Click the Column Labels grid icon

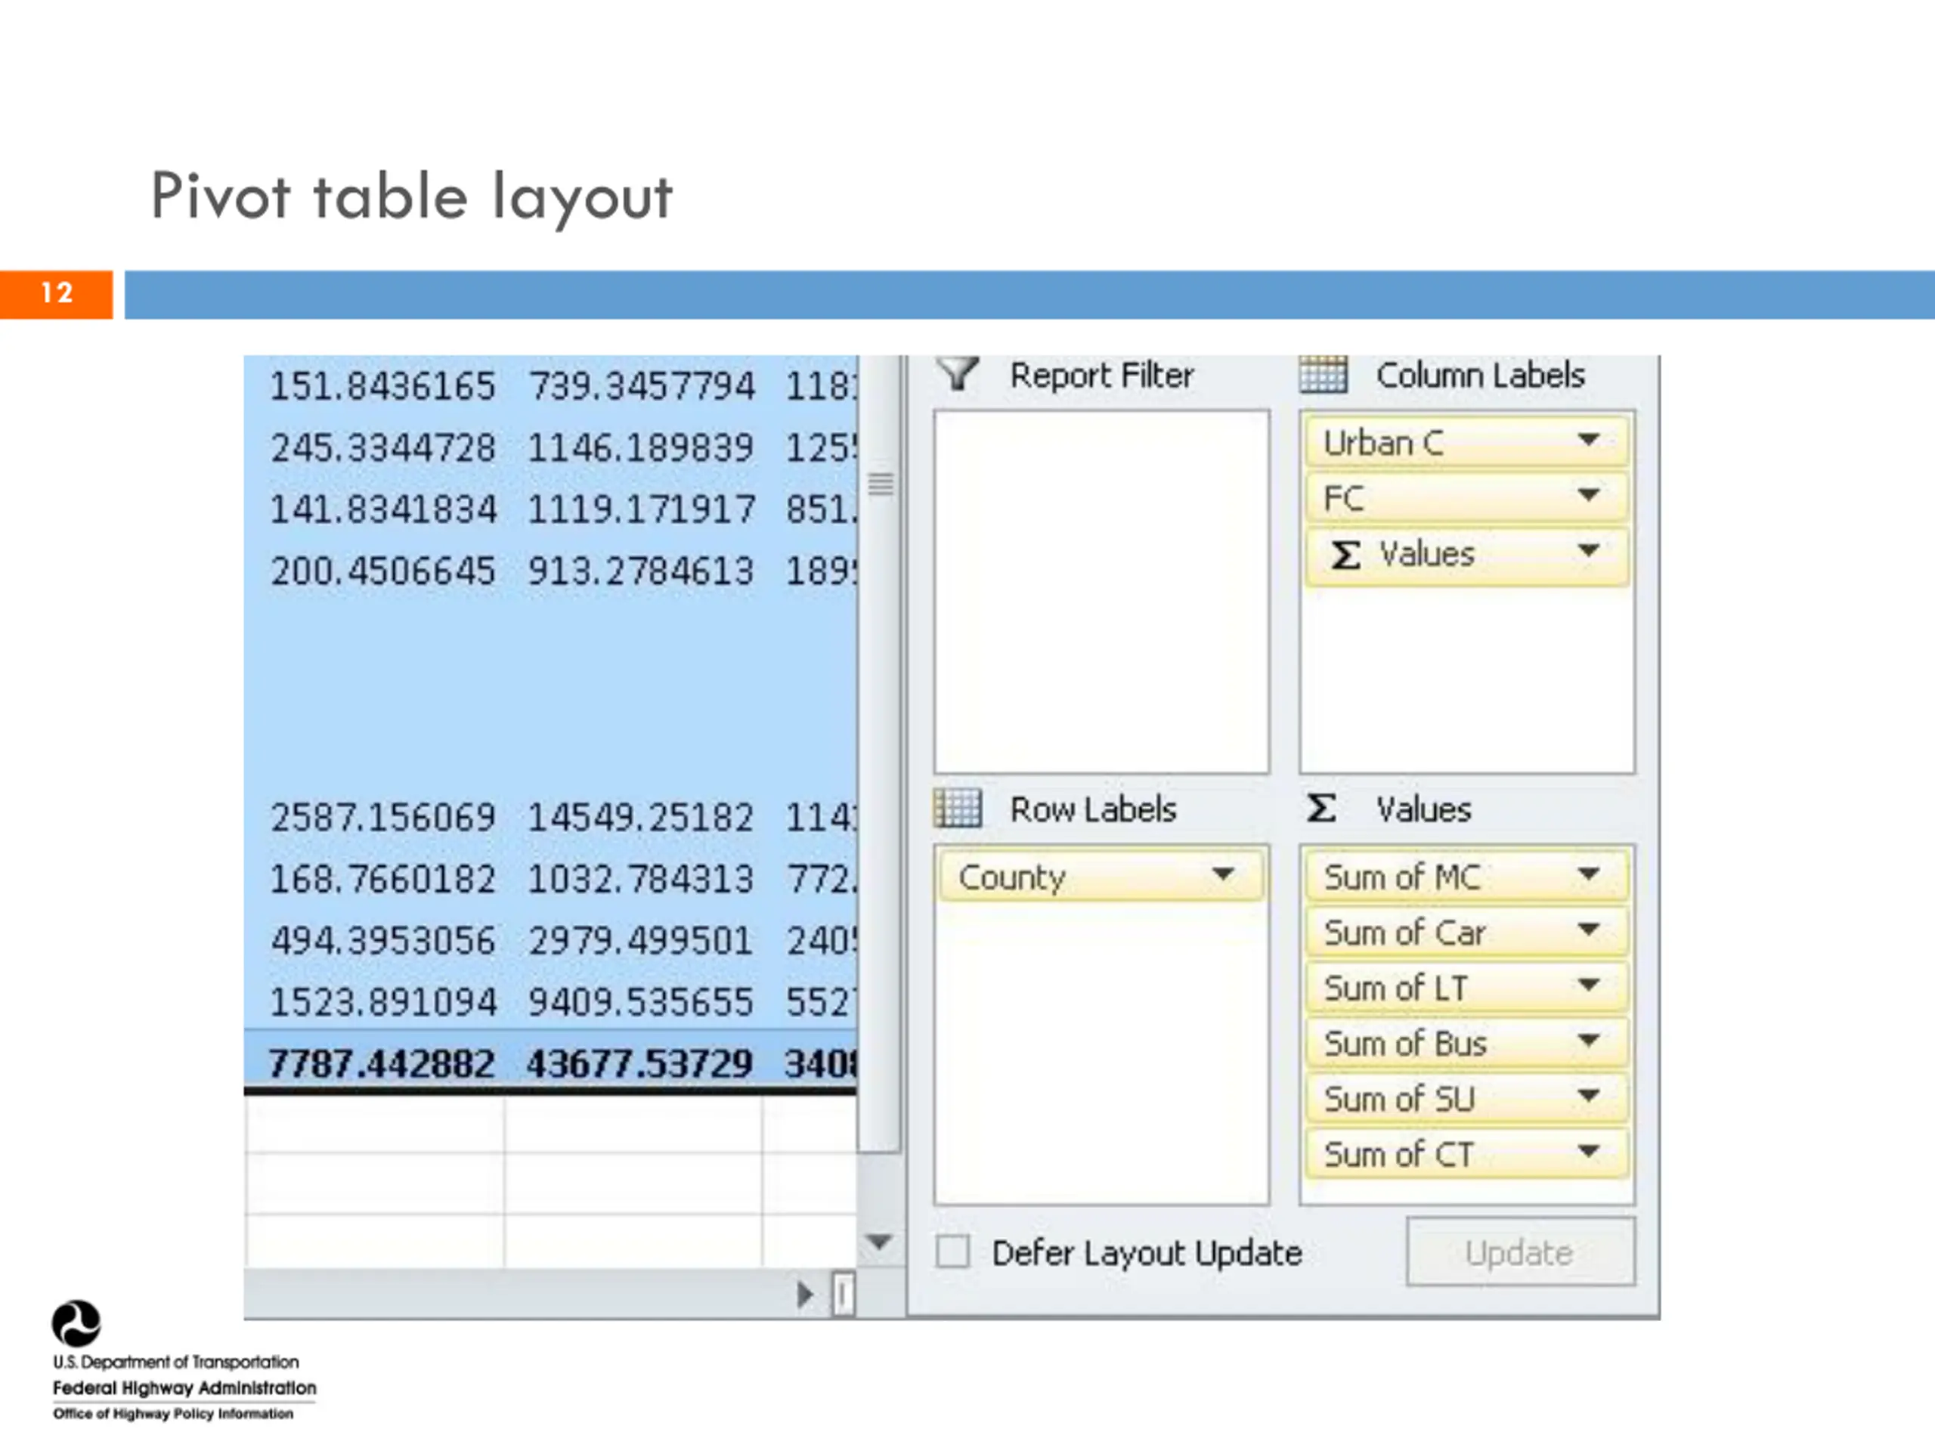tap(1323, 374)
